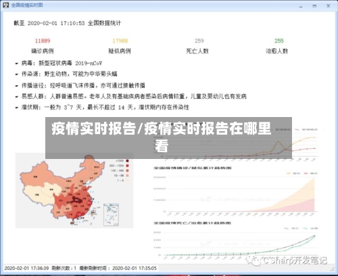The width and height of the screenshot is (338, 276).
Task: Toggle the >1000 map legend swatch
Action: click(x=127, y=161)
